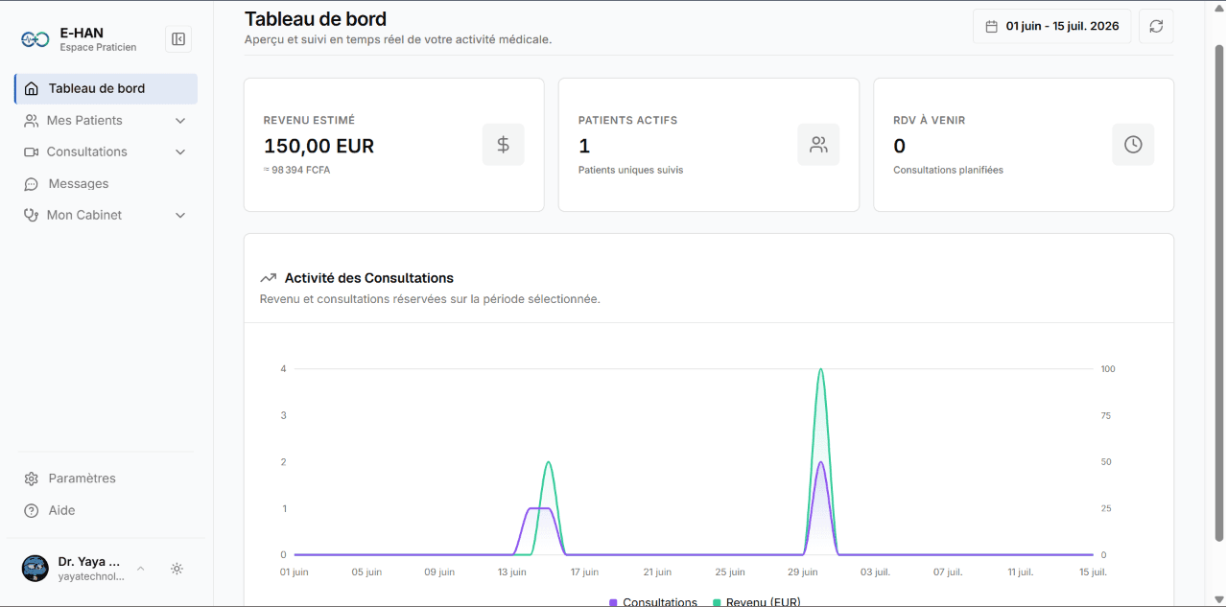
Task: Click the Mon Cabinet stethoscope icon
Action: [x=31, y=216]
